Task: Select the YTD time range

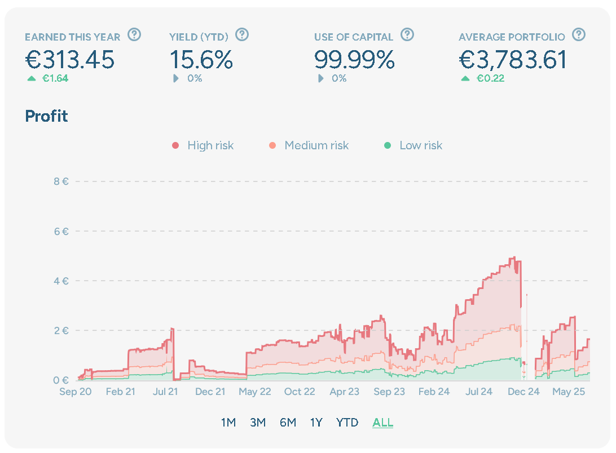Action: 347,423
